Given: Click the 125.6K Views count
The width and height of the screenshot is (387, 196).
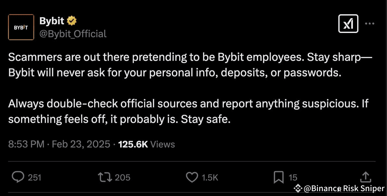Looking at the screenshot, I should (x=147, y=144).
